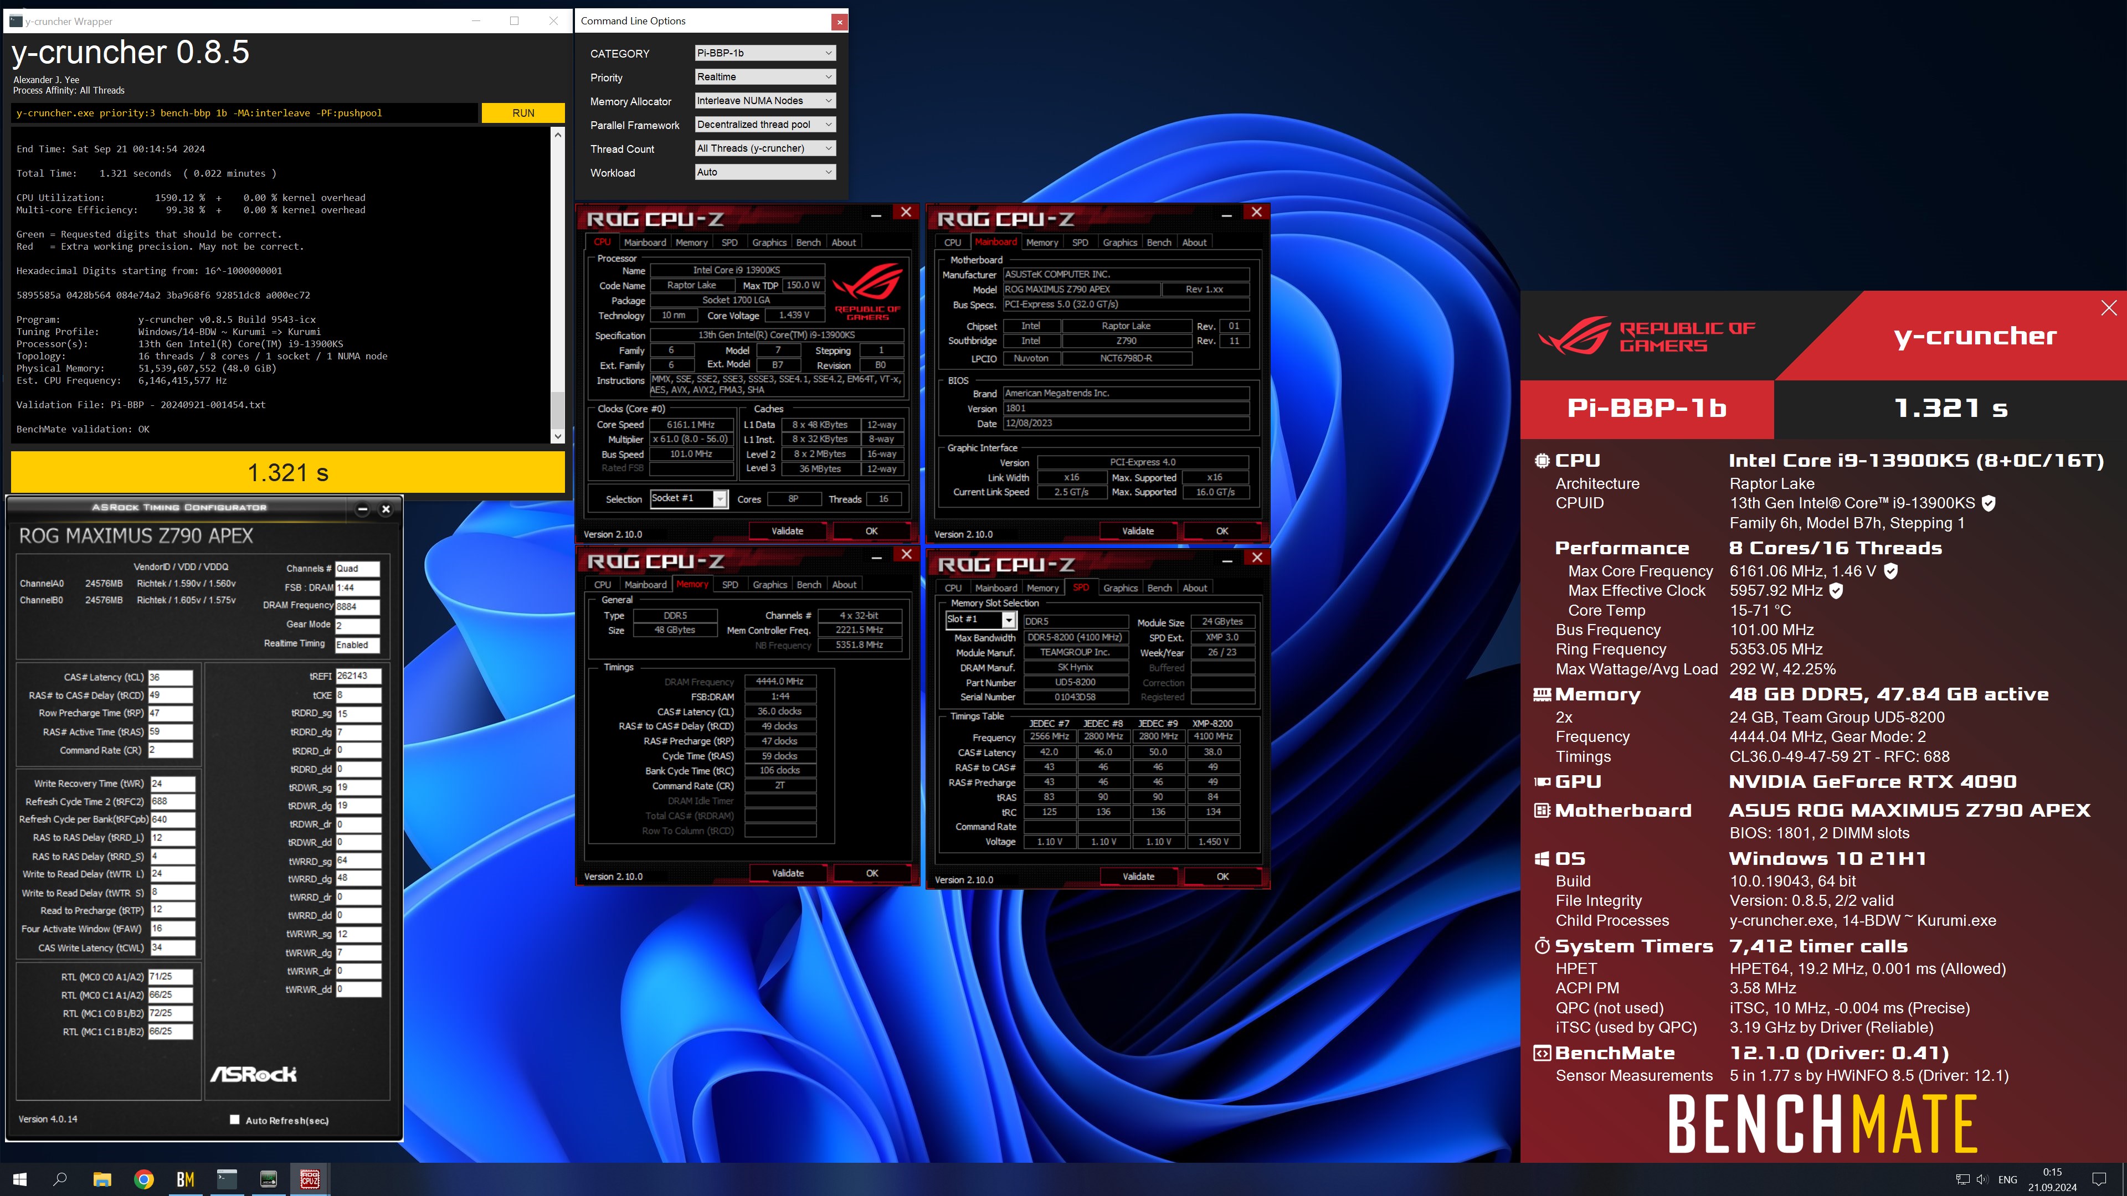This screenshot has width=2127, height=1196.
Task: Click the shield beside Max Effective Clock
Action: (x=1836, y=591)
